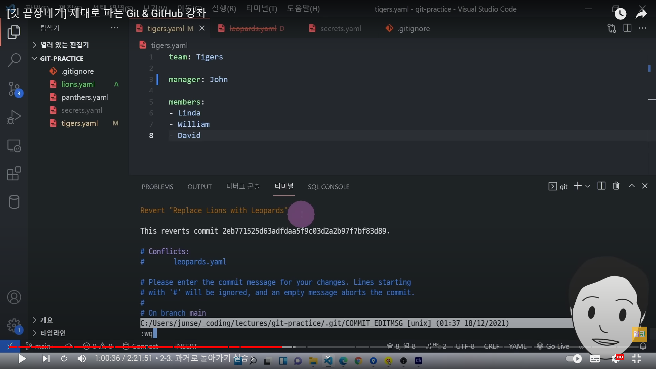Expand the 열려 있는 편집기 section
656x369 pixels.
coord(64,45)
